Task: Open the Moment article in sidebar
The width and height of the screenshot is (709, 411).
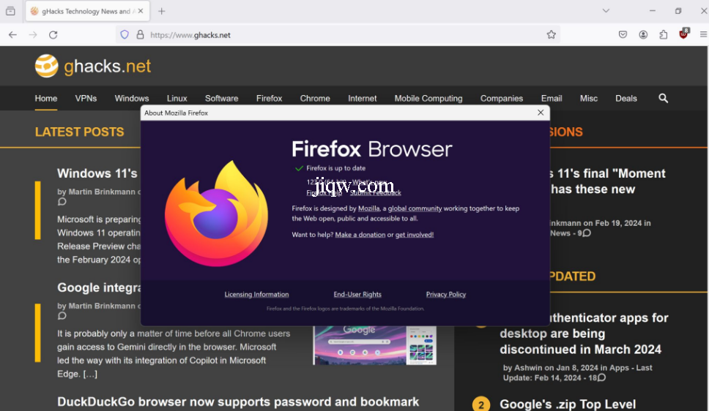Action: (607, 181)
